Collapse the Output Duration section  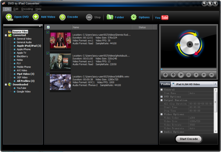(x=162, y=100)
